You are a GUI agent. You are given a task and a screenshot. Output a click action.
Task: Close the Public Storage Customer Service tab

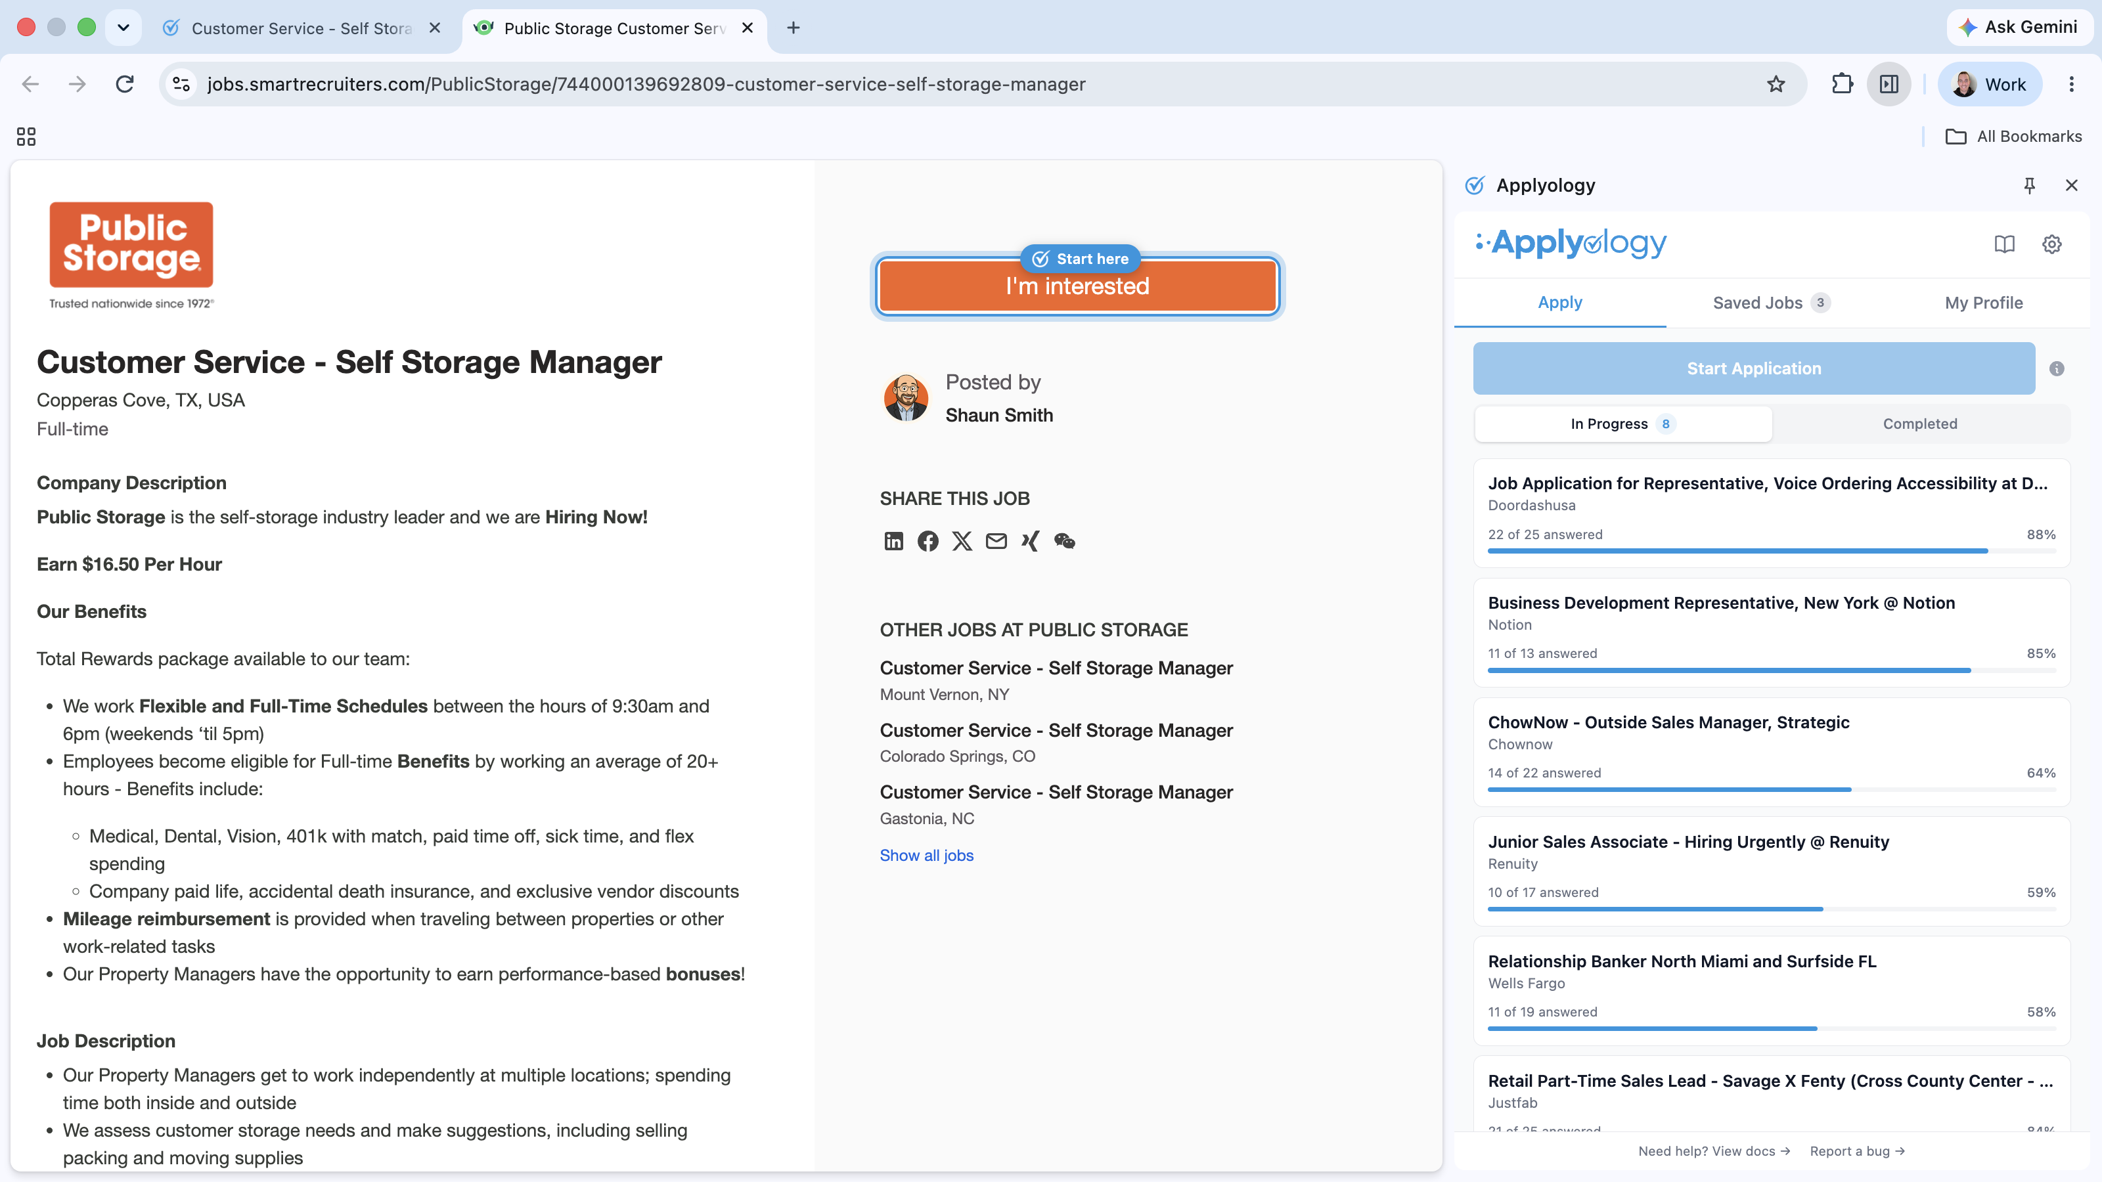[x=748, y=28]
